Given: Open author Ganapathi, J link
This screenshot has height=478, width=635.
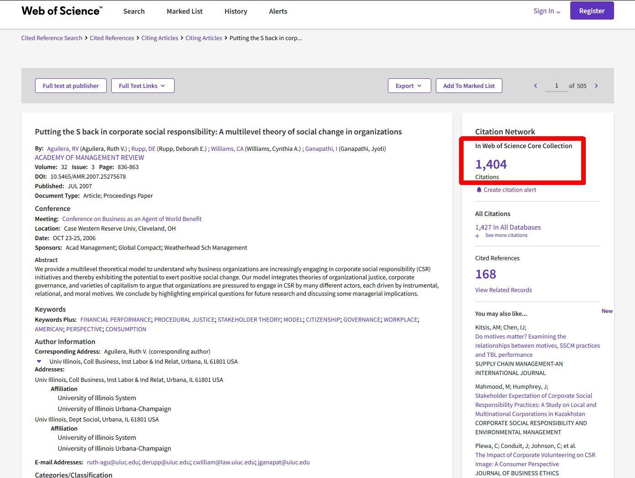Looking at the screenshot, I should pos(321,149).
